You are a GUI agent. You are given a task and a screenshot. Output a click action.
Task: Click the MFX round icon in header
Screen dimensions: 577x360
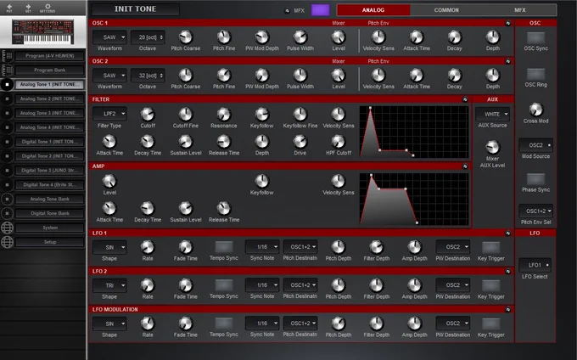[x=287, y=11]
